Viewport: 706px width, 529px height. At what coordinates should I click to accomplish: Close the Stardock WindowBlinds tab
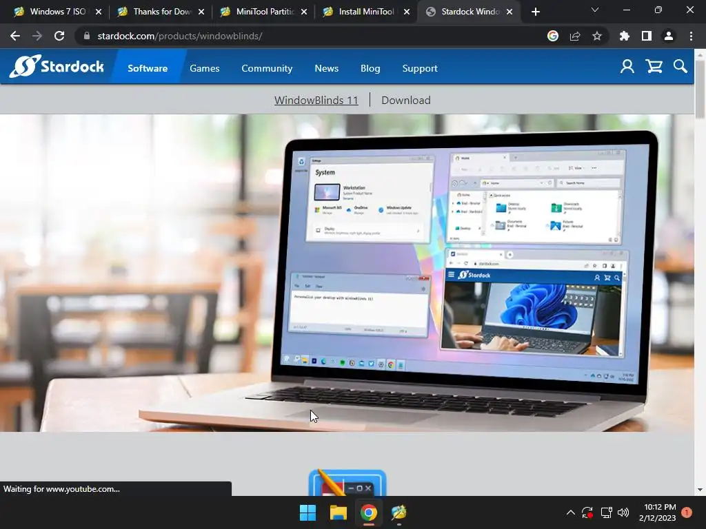[510, 12]
